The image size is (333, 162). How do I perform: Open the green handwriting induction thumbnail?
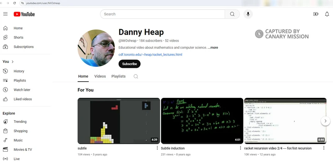[x=202, y=121]
